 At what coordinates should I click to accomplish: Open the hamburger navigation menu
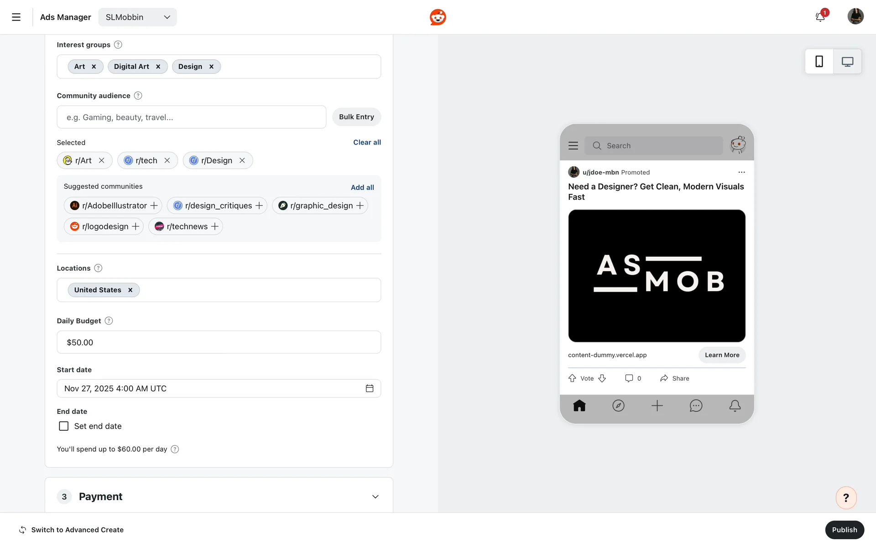(16, 17)
